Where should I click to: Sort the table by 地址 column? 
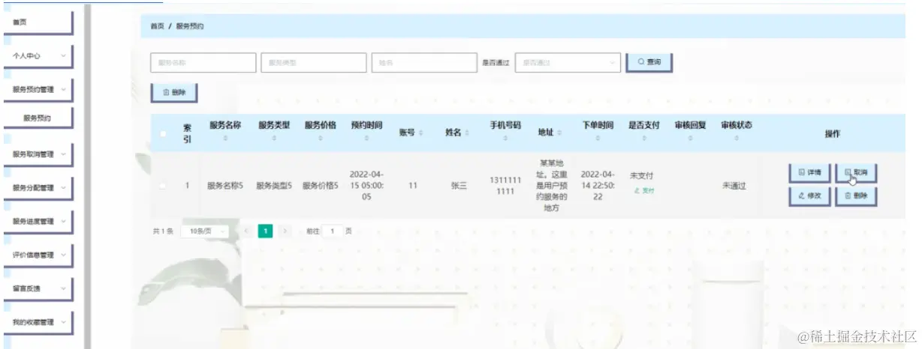[x=560, y=133]
